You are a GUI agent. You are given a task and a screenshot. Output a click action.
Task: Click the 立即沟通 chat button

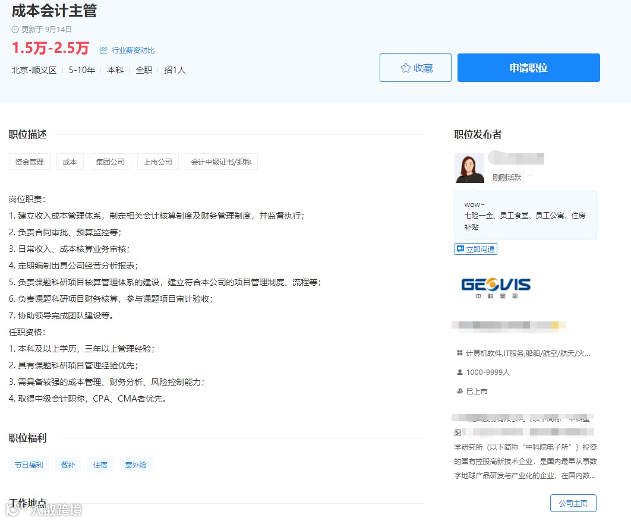[476, 249]
